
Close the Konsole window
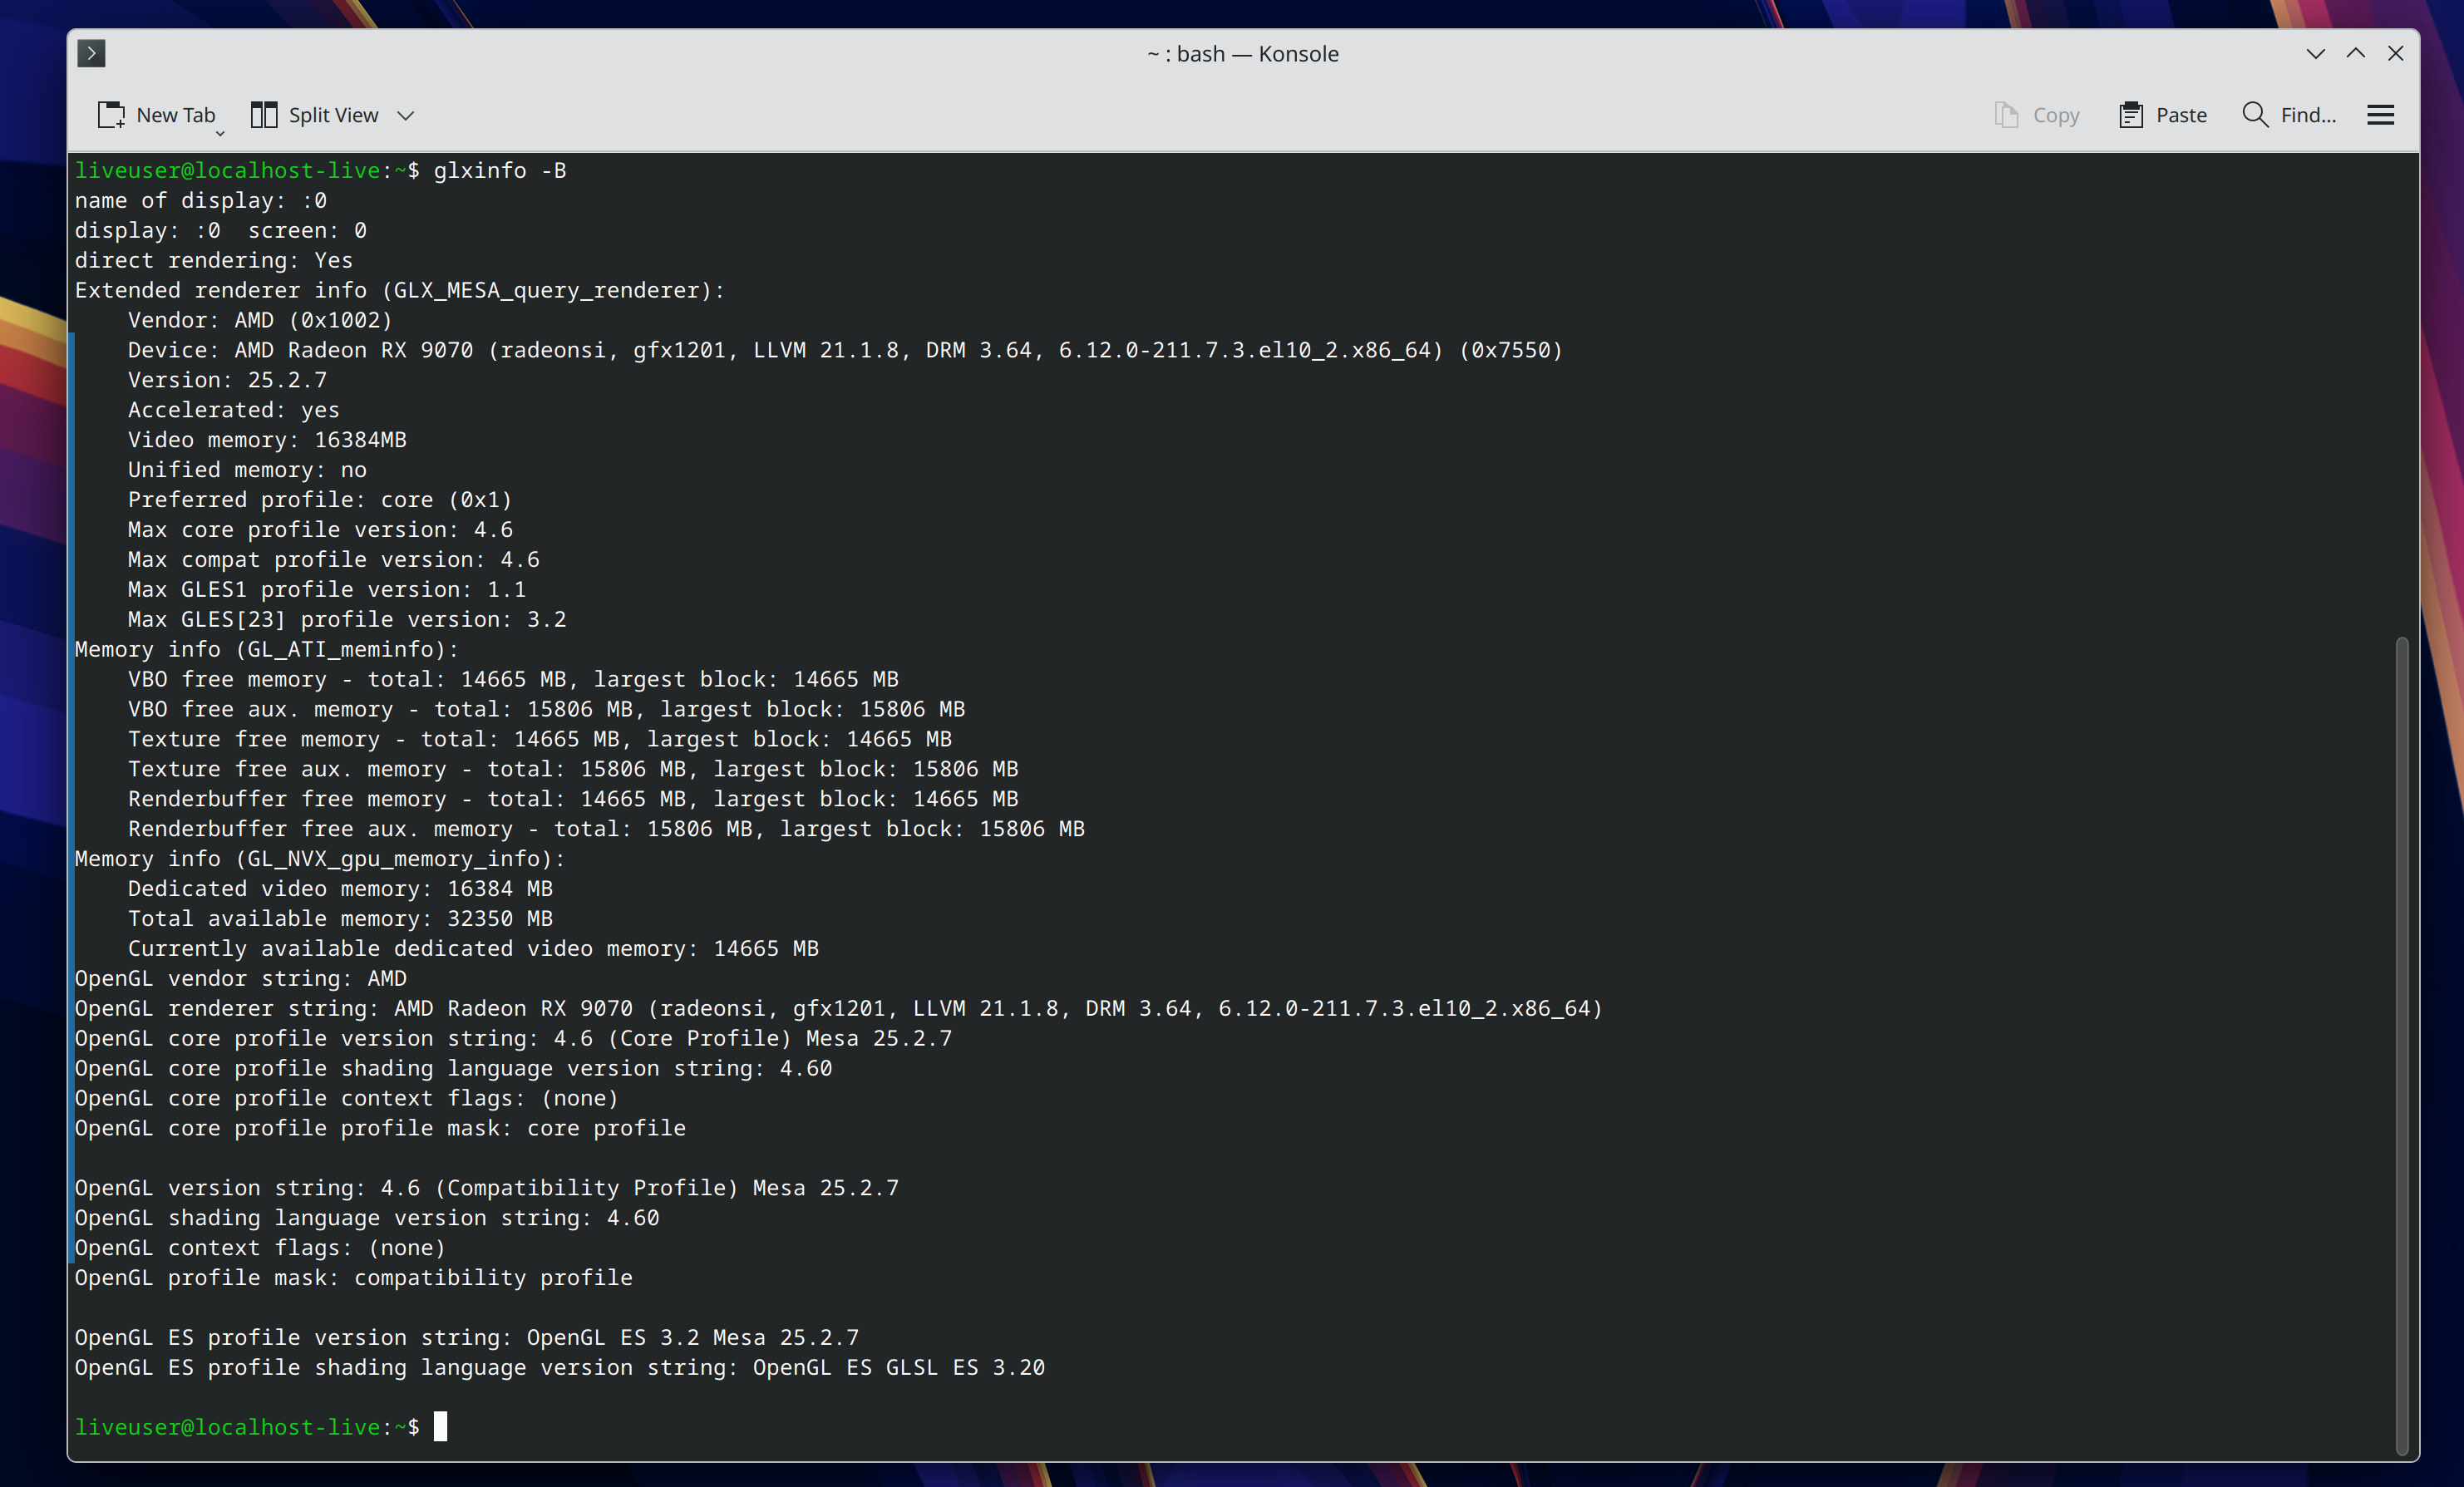coord(2396,53)
